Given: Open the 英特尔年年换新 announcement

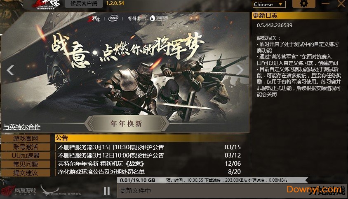Looking at the screenshot, I should 149,164.
